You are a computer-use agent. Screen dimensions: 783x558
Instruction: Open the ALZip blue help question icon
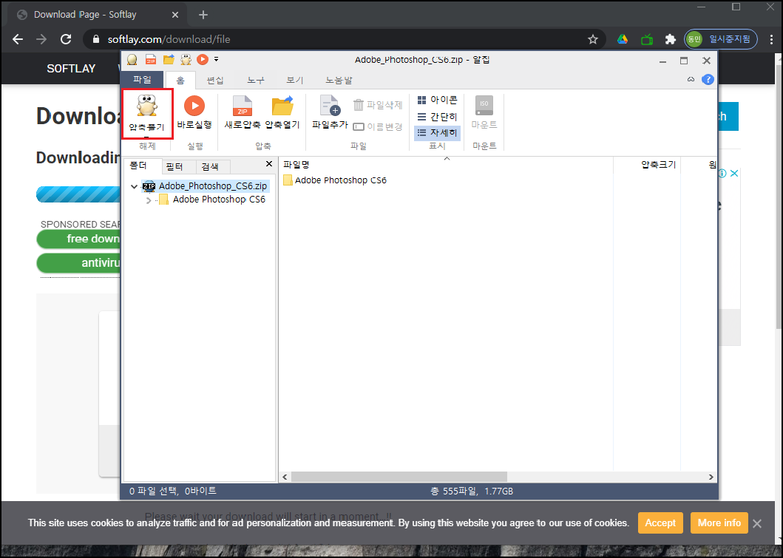click(708, 79)
